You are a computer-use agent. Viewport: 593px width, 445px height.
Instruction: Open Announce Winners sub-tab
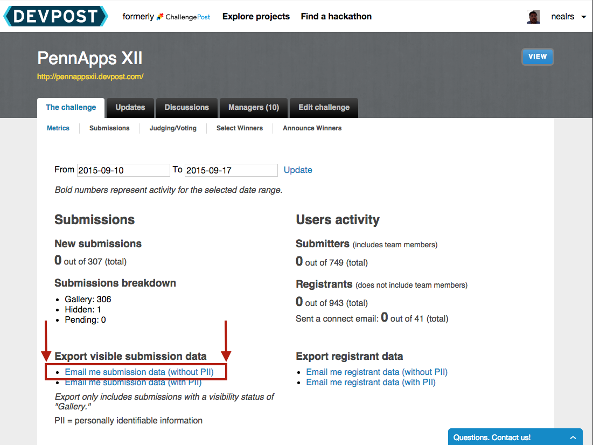(x=312, y=128)
